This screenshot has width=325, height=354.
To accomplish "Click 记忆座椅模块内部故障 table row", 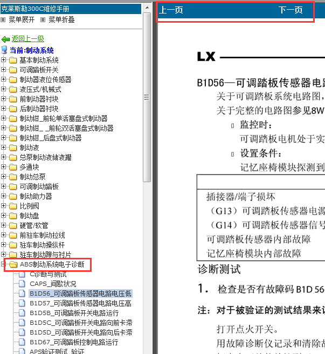I will click(254, 253).
